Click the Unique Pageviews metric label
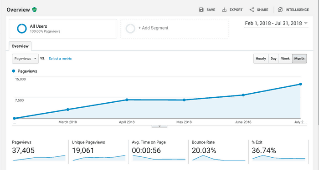This screenshot has width=319, height=170. click(88, 142)
